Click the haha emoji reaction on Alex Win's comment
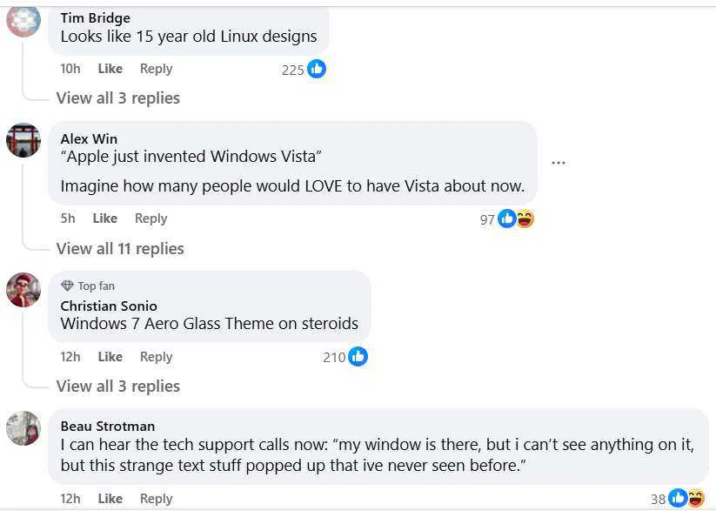This screenshot has width=716, height=511. [x=525, y=219]
